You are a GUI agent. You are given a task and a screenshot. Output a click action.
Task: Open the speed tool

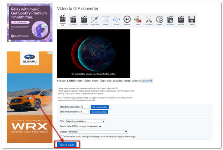[159, 20]
